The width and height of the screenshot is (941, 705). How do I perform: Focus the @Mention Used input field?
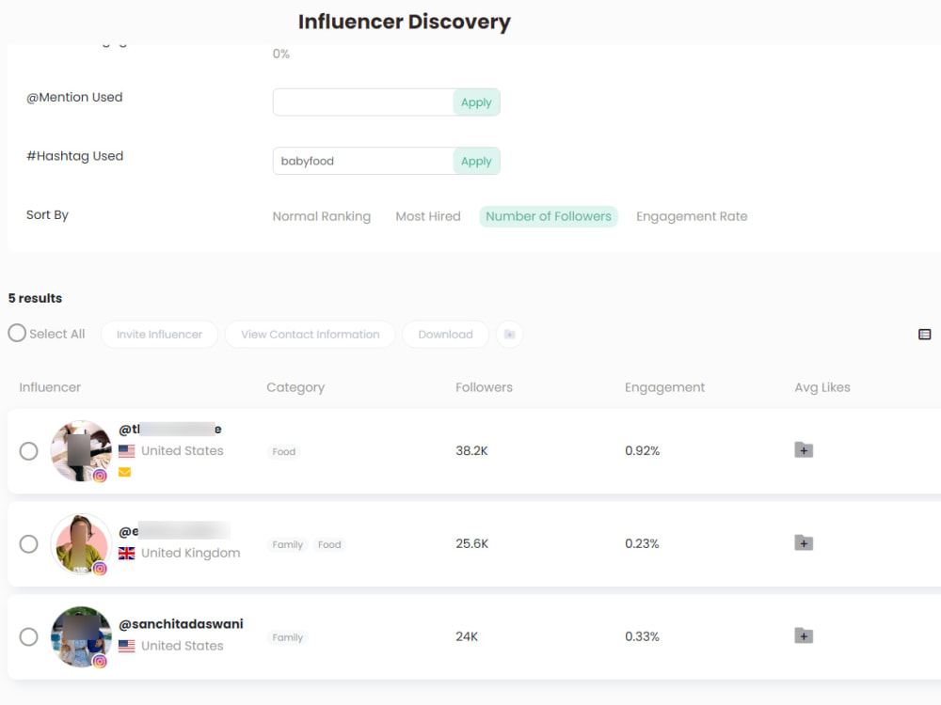363,102
